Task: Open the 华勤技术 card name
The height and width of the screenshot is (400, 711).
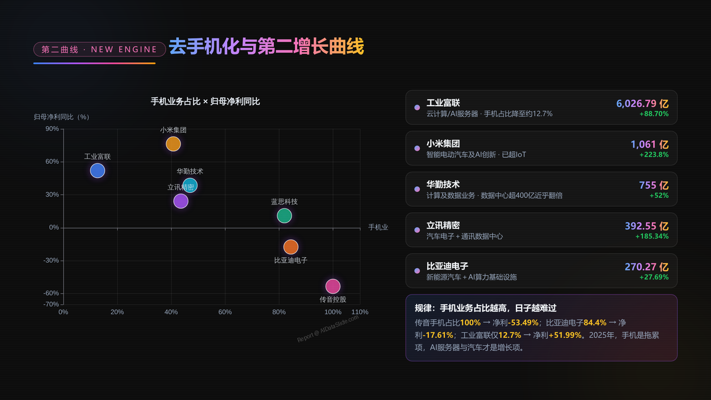Action: (x=443, y=184)
